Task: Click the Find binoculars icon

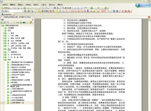Action: pos(3,11)
